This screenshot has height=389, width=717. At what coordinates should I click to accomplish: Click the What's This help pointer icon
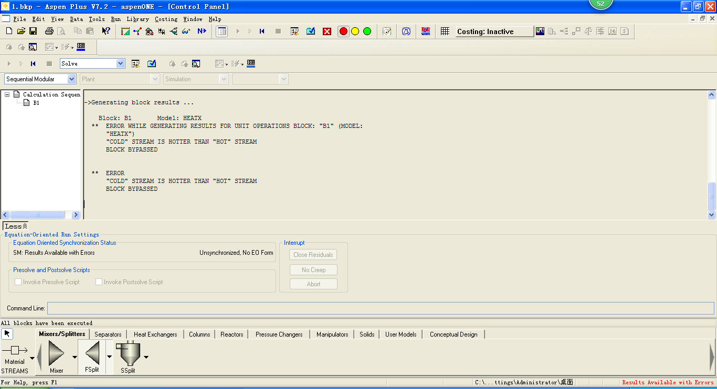(106, 31)
